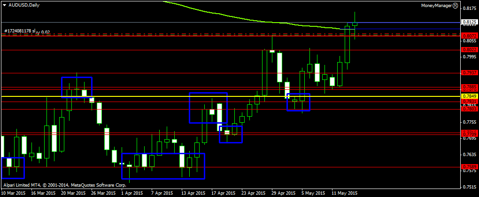479x197 pixels.
Task: Click the red price label 0.7937
Action: 470,73
